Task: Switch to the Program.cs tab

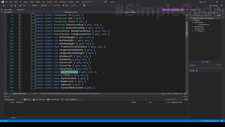Action: click(x=21, y=10)
